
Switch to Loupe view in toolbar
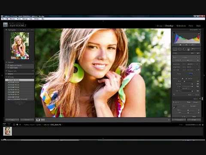click(x=38, y=120)
